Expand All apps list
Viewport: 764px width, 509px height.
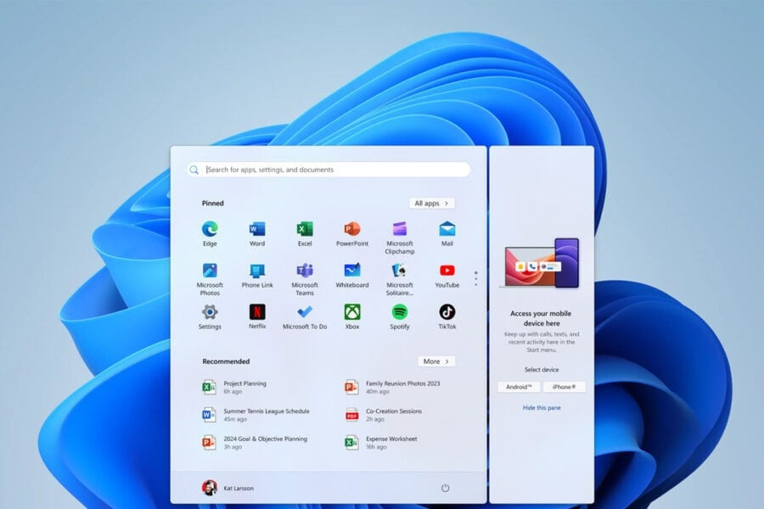point(432,203)
